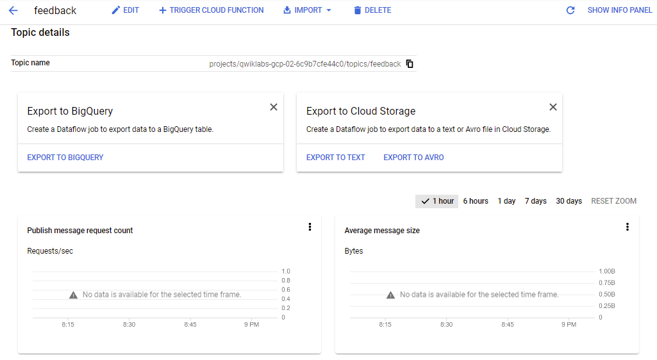The width and height of the screenshot is (657, 360).
Task: Click the pencil Edit icon
Action: (x=115, y=10)
